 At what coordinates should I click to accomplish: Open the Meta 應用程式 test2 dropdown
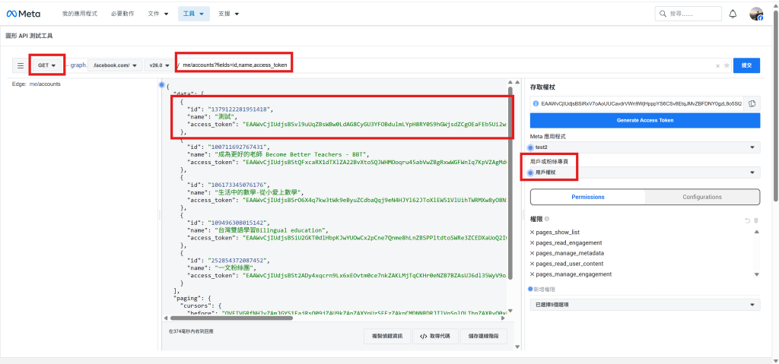click(645, 147)
